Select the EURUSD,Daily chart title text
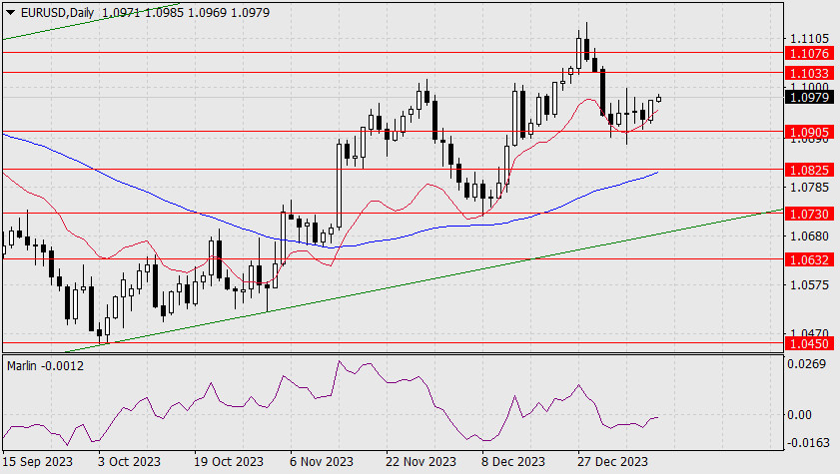 click(57, 12)
